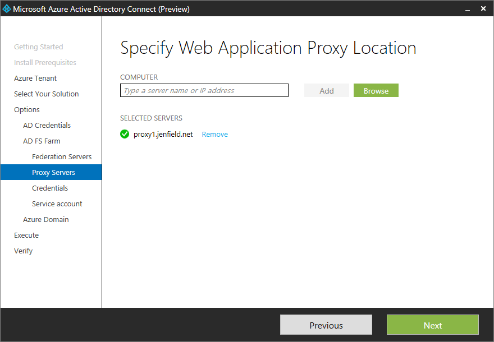Select Federation Servers in sidebar
494x342 pixels.
(x=62, y=157)
